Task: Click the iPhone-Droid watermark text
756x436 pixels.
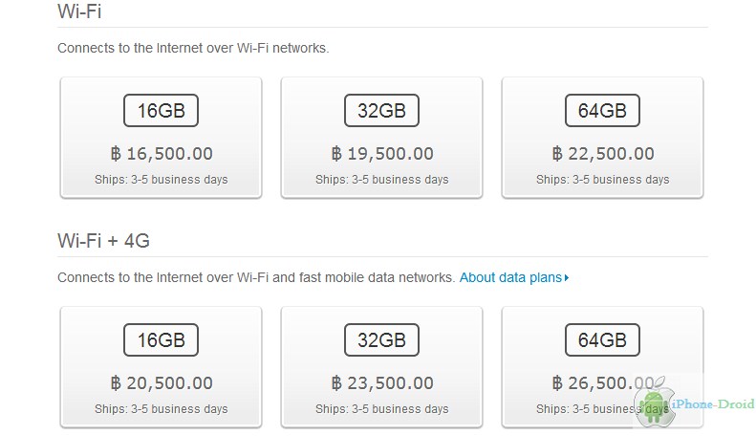Action: (x=713, y=404)
